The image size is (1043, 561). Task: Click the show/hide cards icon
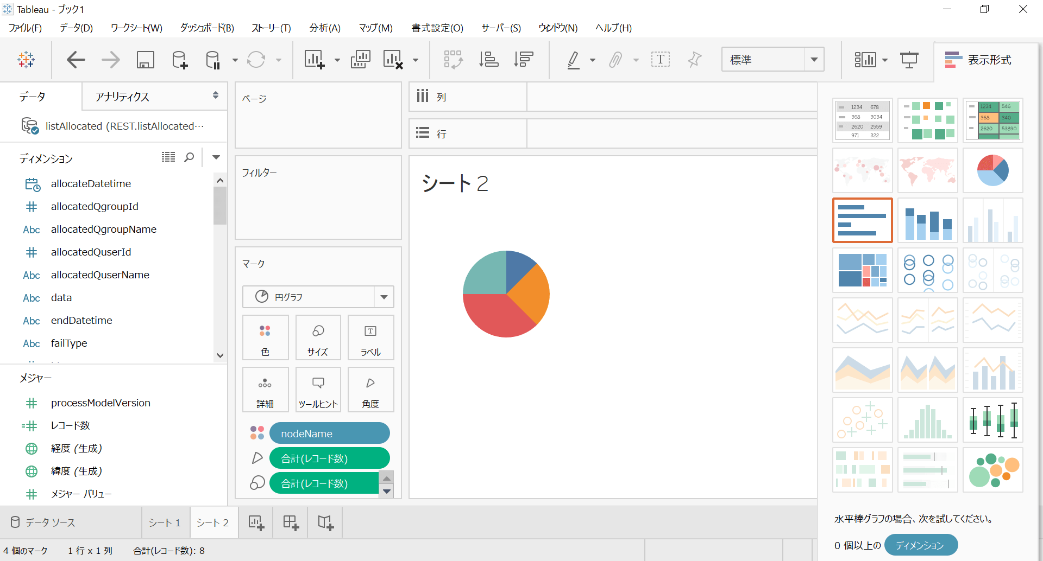pos(865,60)
